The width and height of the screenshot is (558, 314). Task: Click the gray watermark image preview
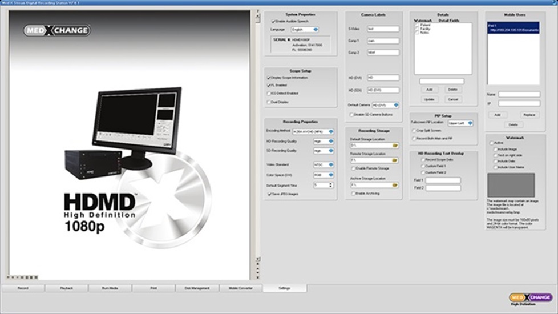(x=511, y=185)
